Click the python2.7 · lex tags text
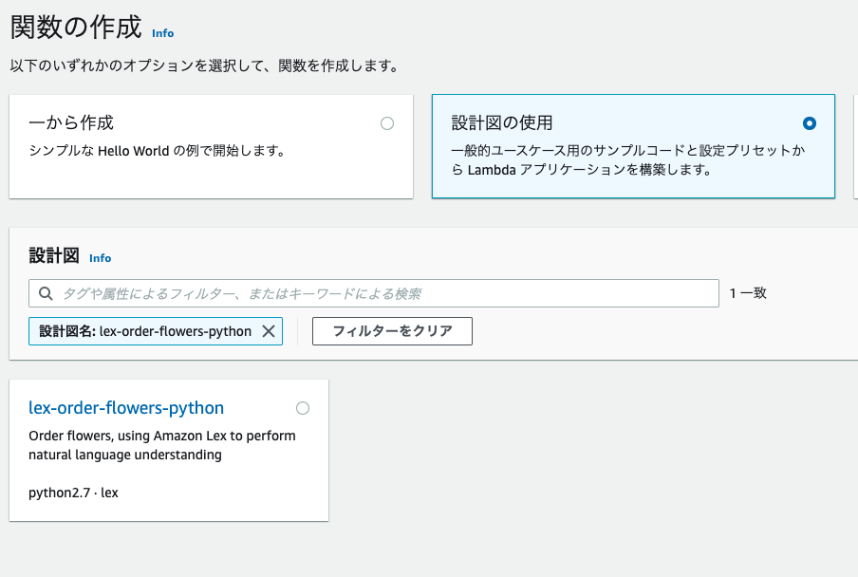This screenshot has height=577, width=858. [x=73, y=493]
